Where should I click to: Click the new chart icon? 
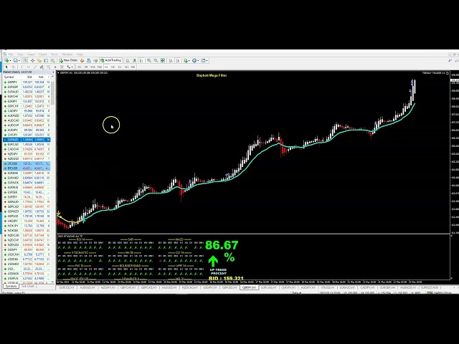4,61
